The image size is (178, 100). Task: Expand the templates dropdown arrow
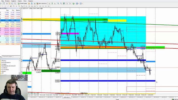coord(82,4)
